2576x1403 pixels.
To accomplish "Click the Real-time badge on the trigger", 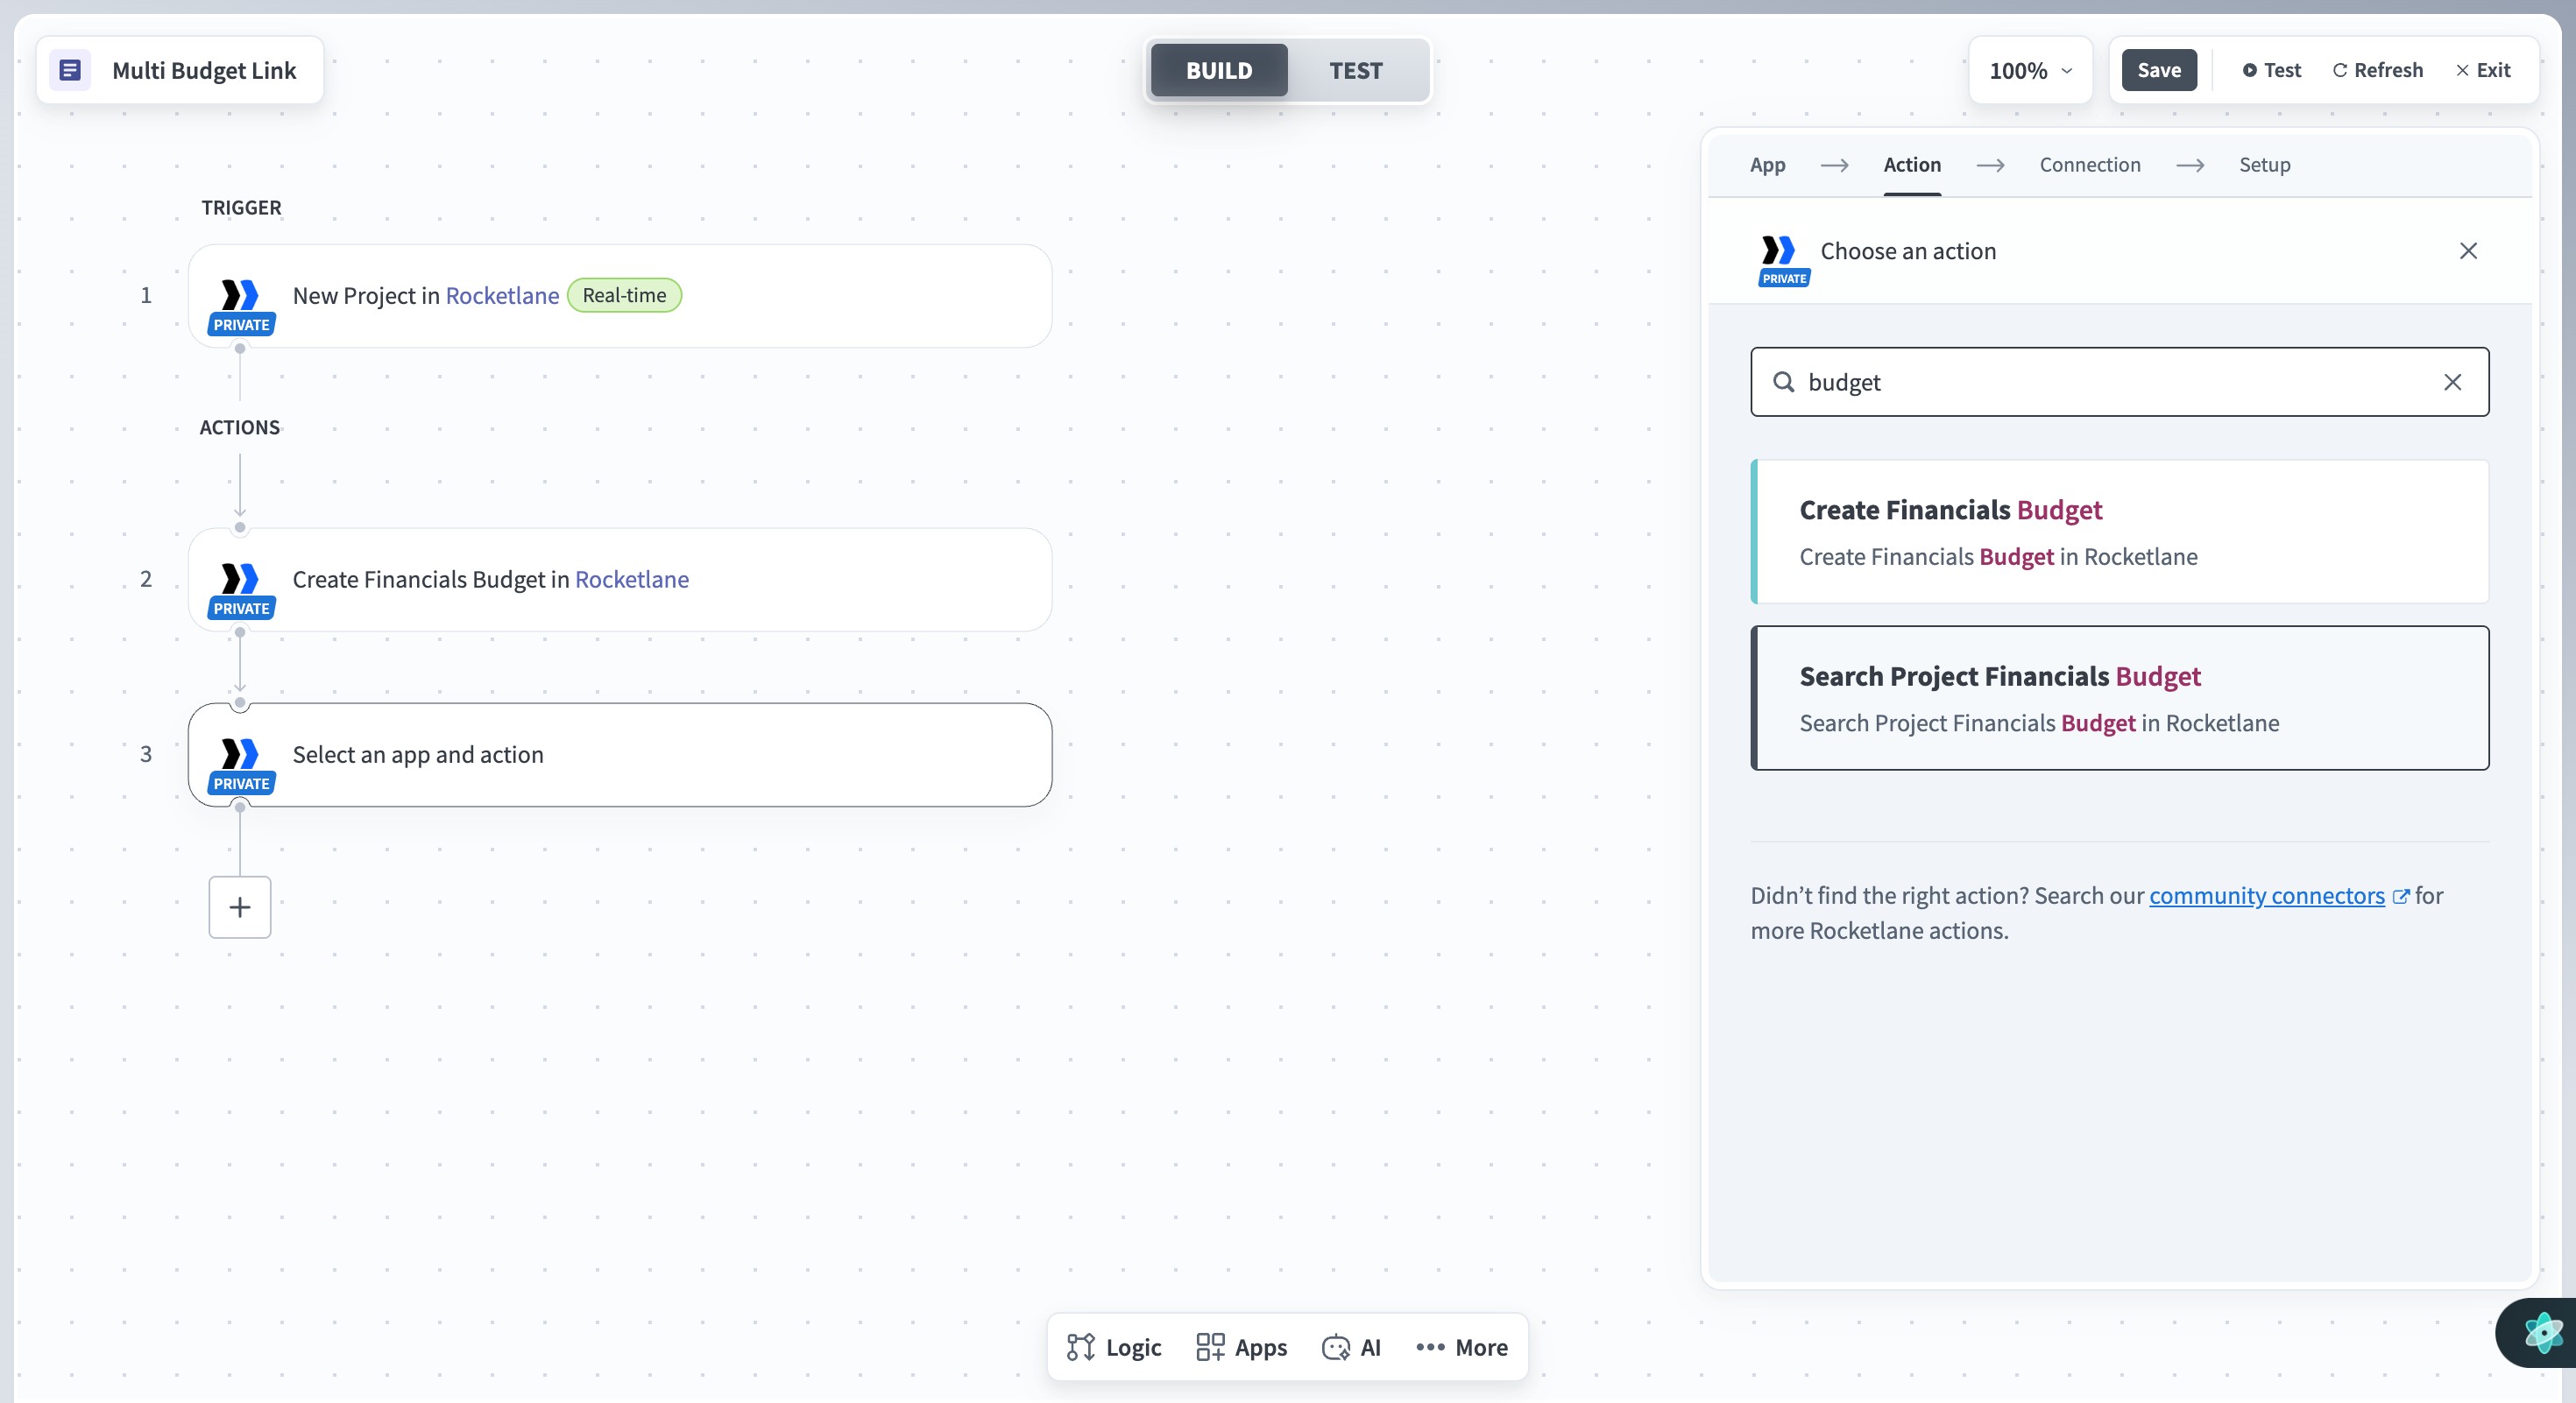I will [624, 295].
